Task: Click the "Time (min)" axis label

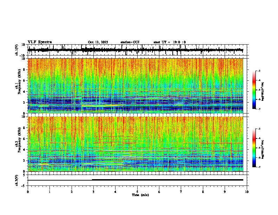Action: [140, 195]
